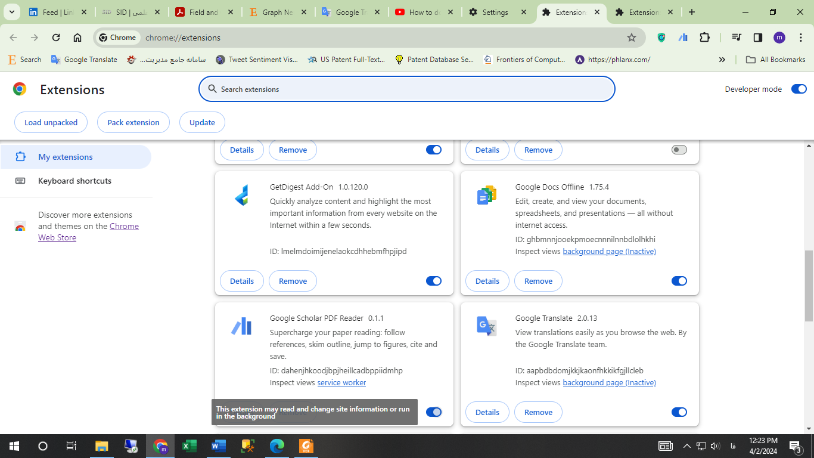
Task: Open Details for GetDigest Add-On
Action: [242, 281]
